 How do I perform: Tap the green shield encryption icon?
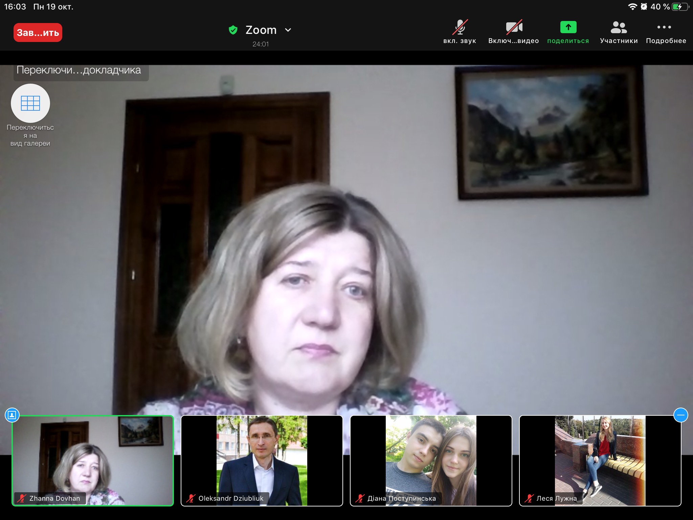tap(233, 30)
